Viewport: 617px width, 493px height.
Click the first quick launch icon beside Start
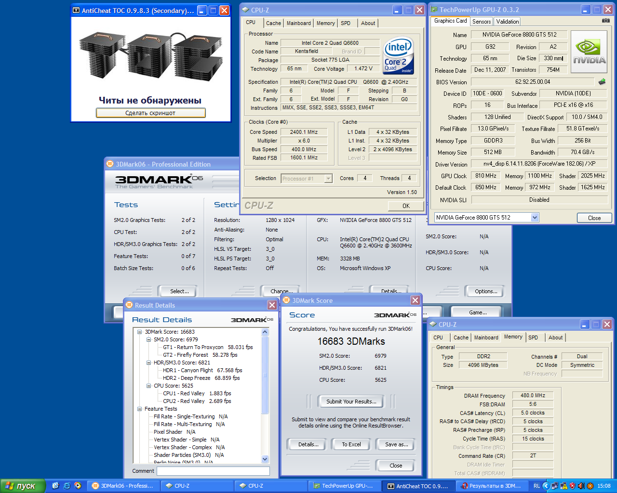coord(55,486)
